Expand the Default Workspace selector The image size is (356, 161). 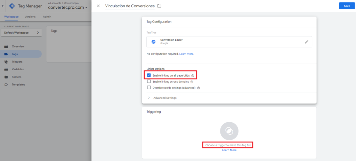point(21,33)
